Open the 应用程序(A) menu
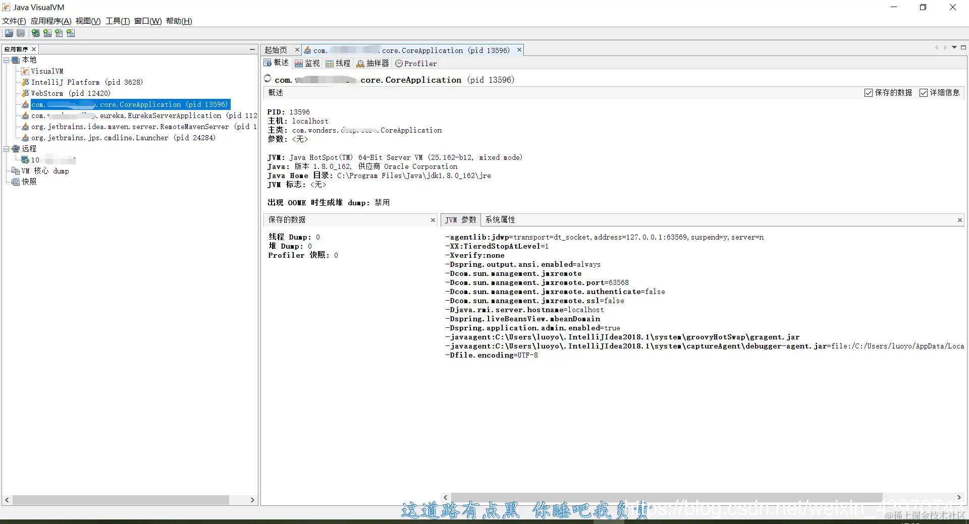Viewport: 969px width, 524px height. click(51, 21)
